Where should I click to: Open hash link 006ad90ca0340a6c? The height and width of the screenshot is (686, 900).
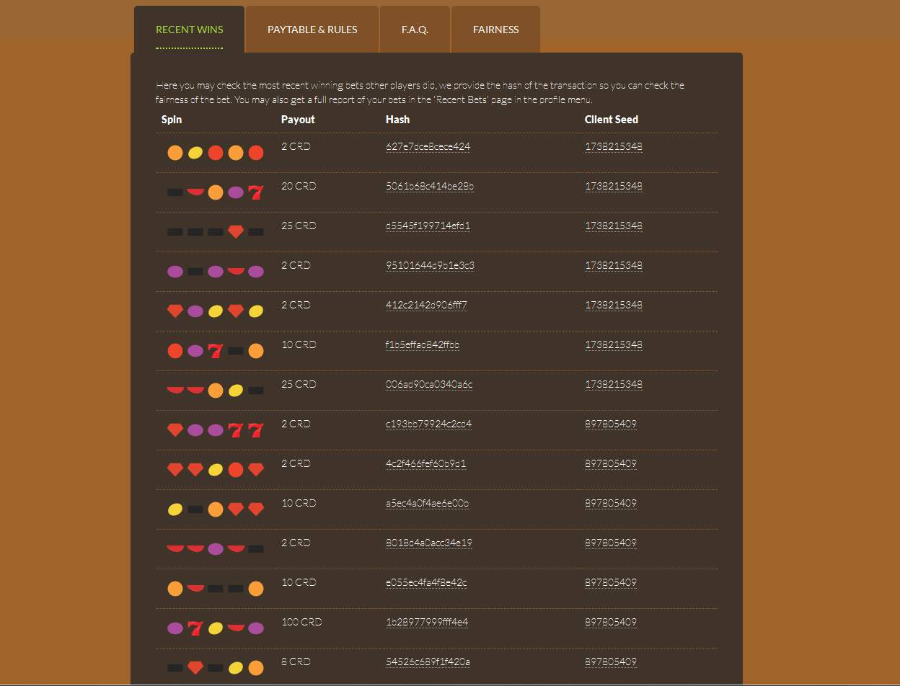click(429, 384)
